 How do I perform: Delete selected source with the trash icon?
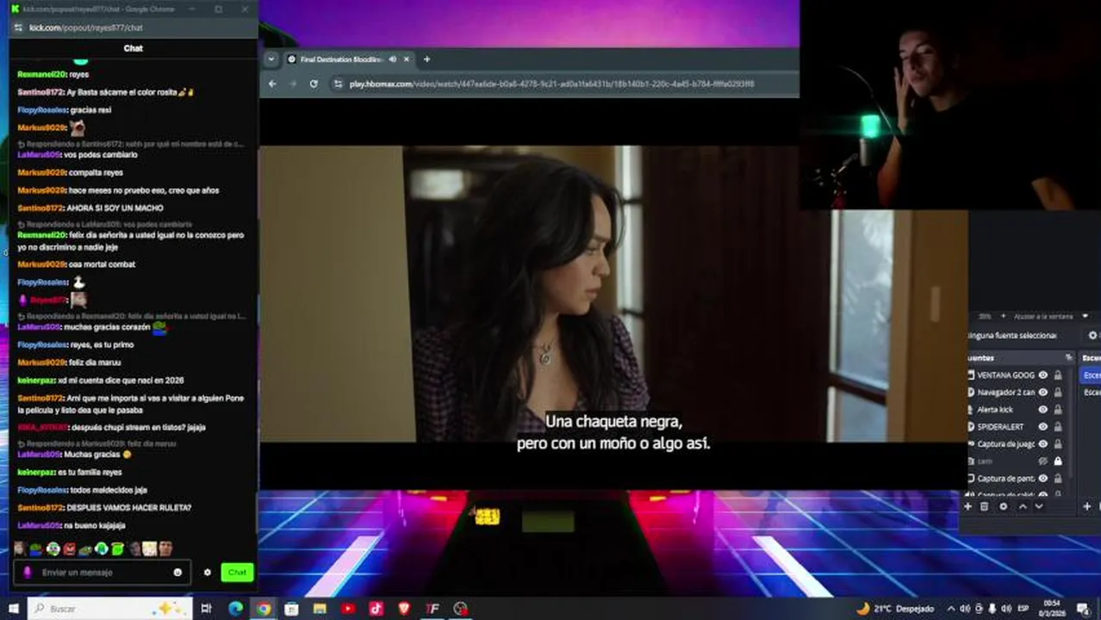[x=985, y=506]
